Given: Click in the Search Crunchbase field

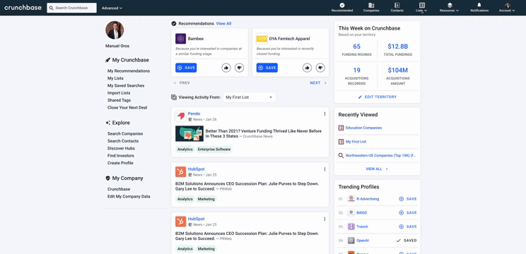Looking at the screenshot, I should pos(72,8).
